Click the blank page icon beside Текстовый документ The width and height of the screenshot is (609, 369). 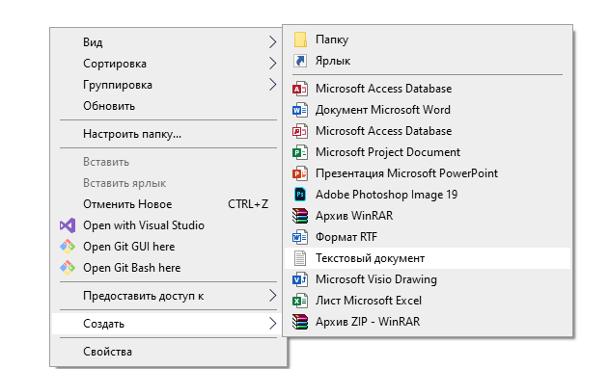click(300, 258)
